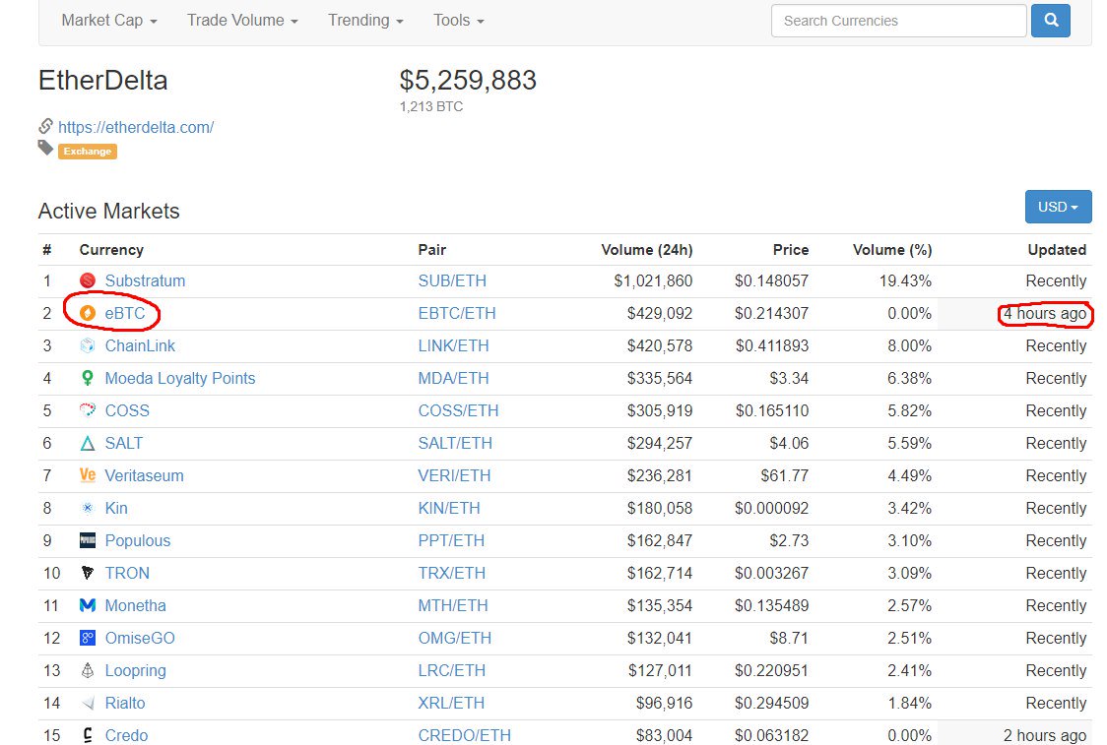This screenshot has width=1107, height=745.
Task: Open the USD currency selector dropdown
Action: coord(1059,207)
